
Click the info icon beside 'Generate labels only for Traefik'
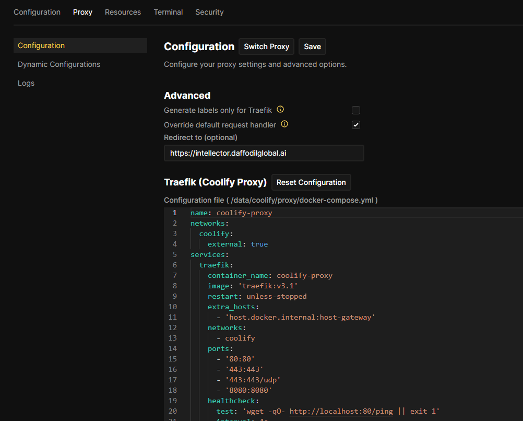(x=280, y=110)
